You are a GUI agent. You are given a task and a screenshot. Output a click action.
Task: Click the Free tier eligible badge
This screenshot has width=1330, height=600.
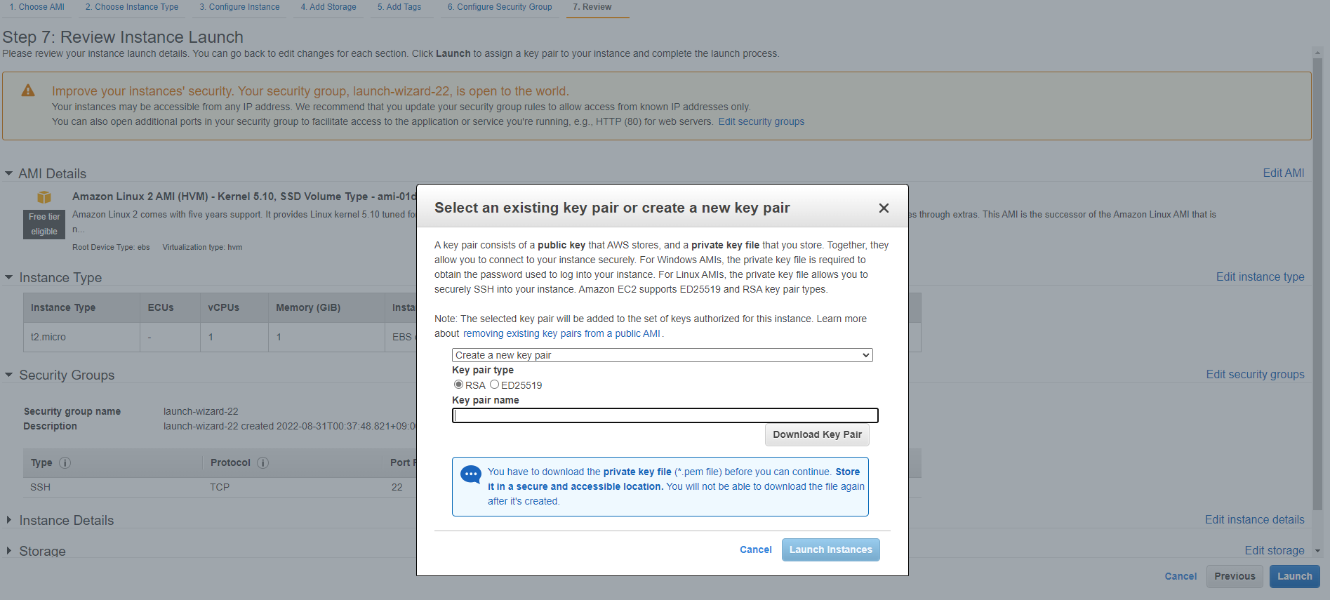[x=44, y=225]
